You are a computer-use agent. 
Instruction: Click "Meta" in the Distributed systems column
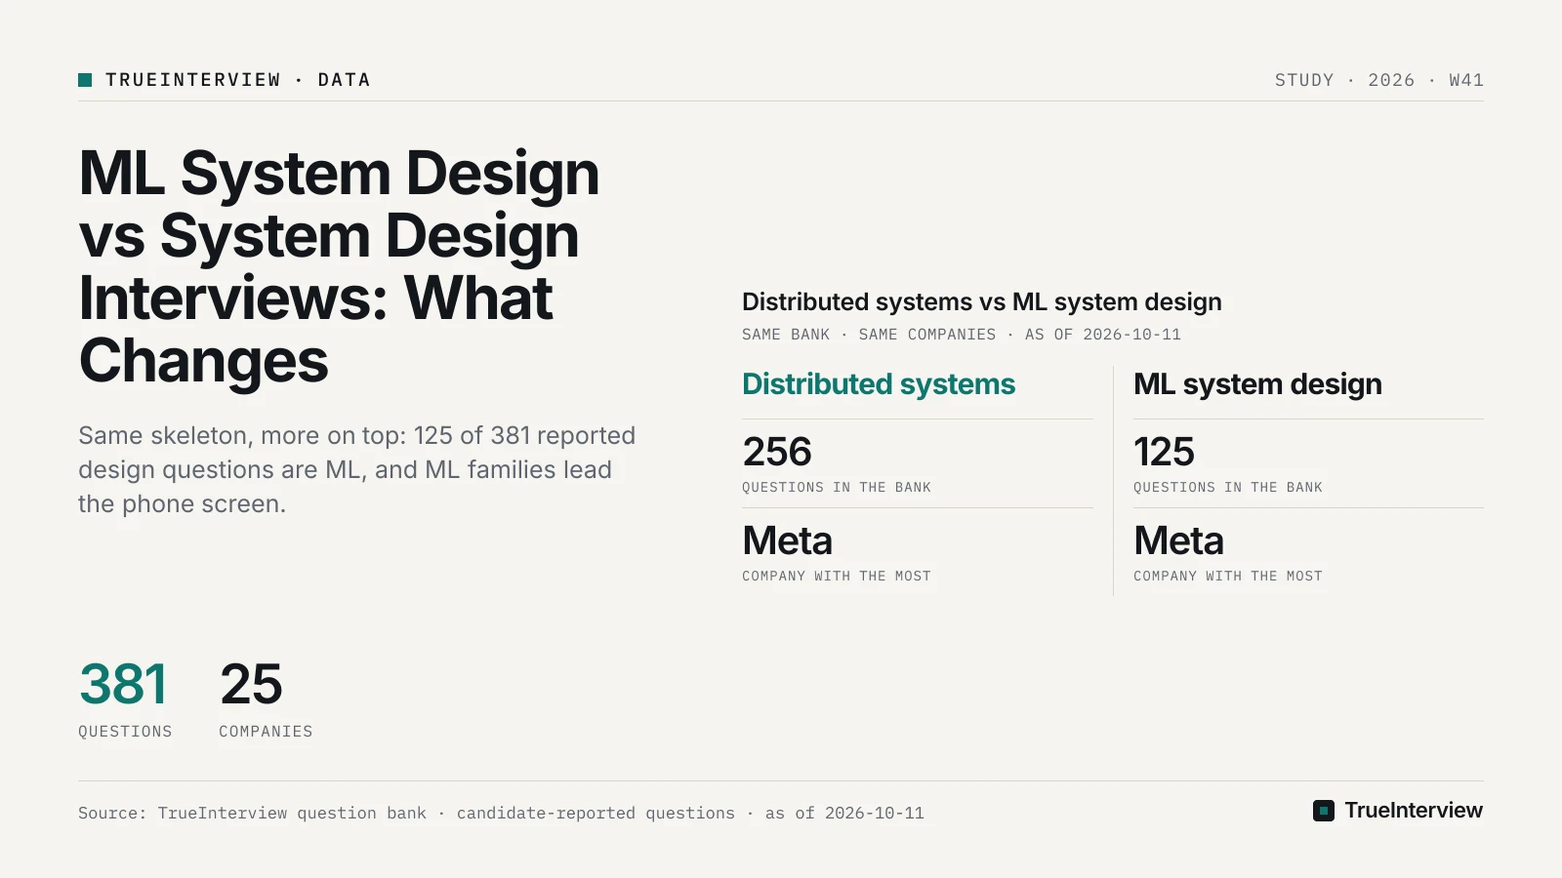[788, 540]
